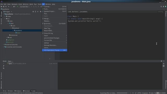
Task: Click the LF line separator widget
Action: coord(136,93)
